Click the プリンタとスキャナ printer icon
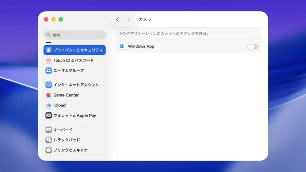The image size is (306, 172). point(49,150)
